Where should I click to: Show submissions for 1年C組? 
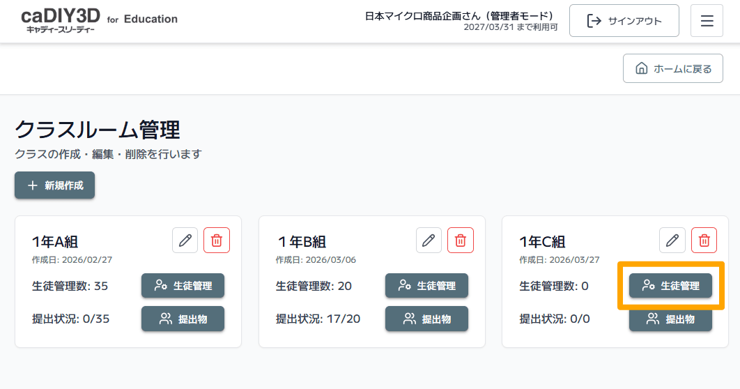coord(670,320)
